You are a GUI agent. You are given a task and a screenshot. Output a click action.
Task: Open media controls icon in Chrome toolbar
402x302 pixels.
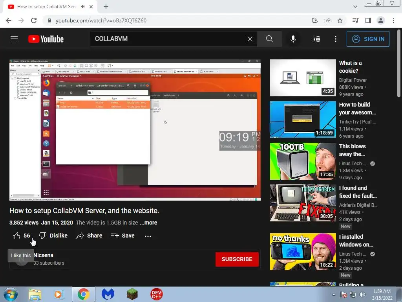click(x=355, y=20)
